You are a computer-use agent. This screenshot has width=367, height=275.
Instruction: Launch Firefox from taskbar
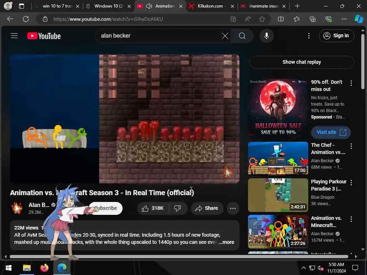click(x=44, y=268)
